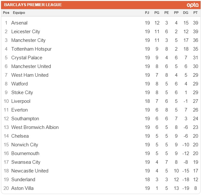
Task: Select the Equipo column header
Action: click(x=19, y=13)
